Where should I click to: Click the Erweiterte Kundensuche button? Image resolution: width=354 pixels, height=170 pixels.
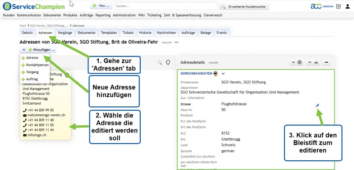point(244,7)
